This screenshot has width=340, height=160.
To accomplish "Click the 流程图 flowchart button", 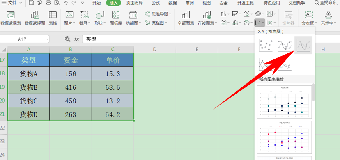I will point(156,23).
